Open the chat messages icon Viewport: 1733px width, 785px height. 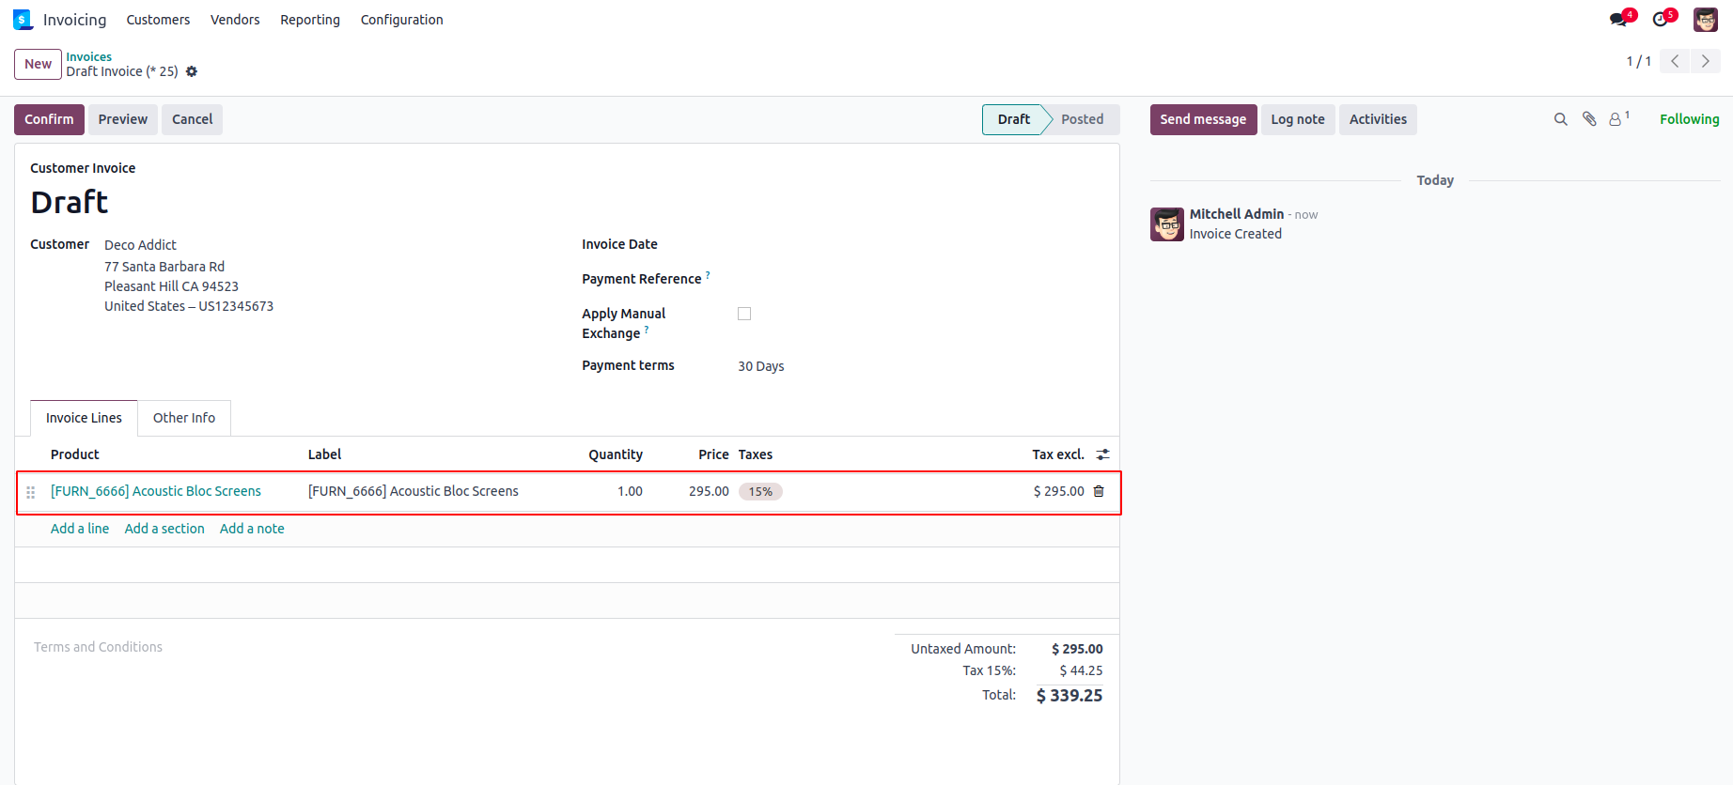click(1617, 20)
